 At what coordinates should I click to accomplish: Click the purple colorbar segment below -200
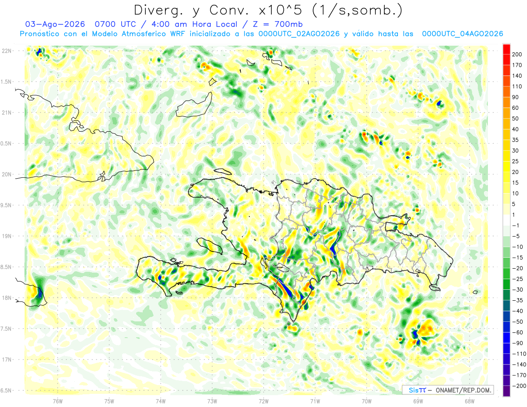tap(506, 391)
